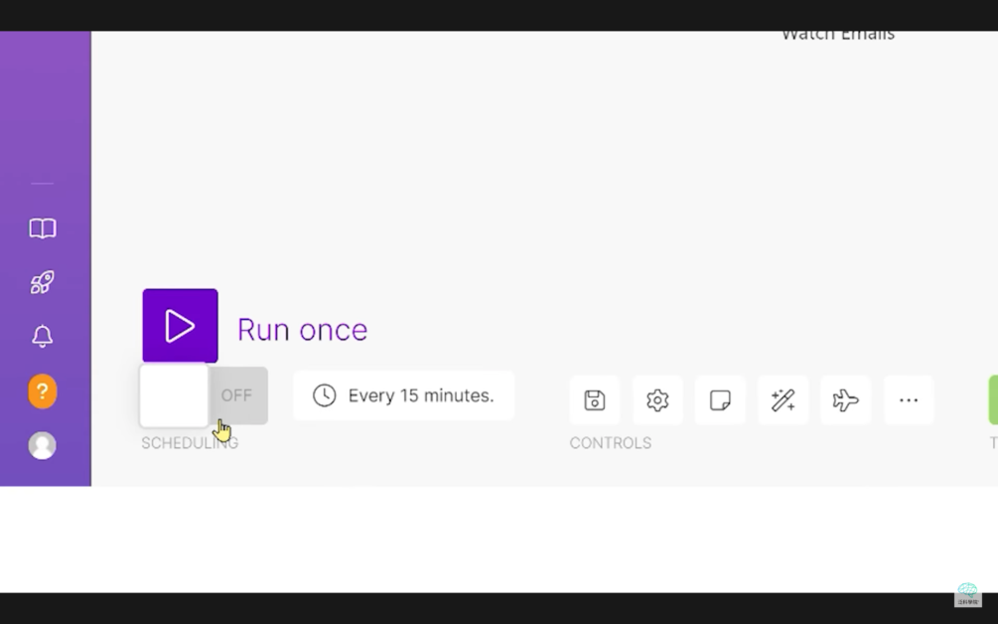Click the purple Run once play button

pos(180,326)
